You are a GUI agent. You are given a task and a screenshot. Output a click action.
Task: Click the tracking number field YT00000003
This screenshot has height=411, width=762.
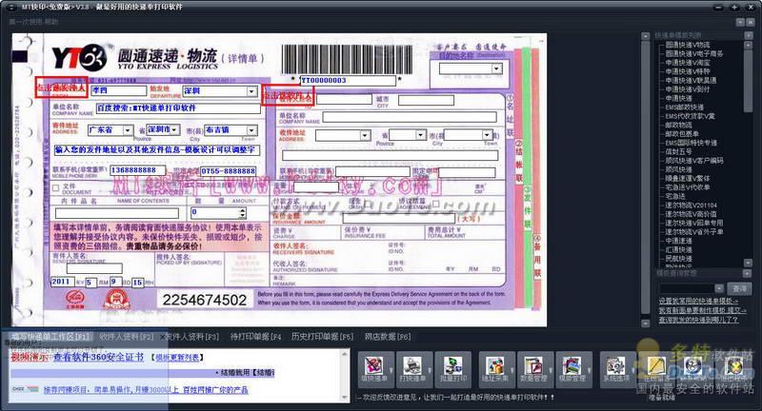coord(348,81)
